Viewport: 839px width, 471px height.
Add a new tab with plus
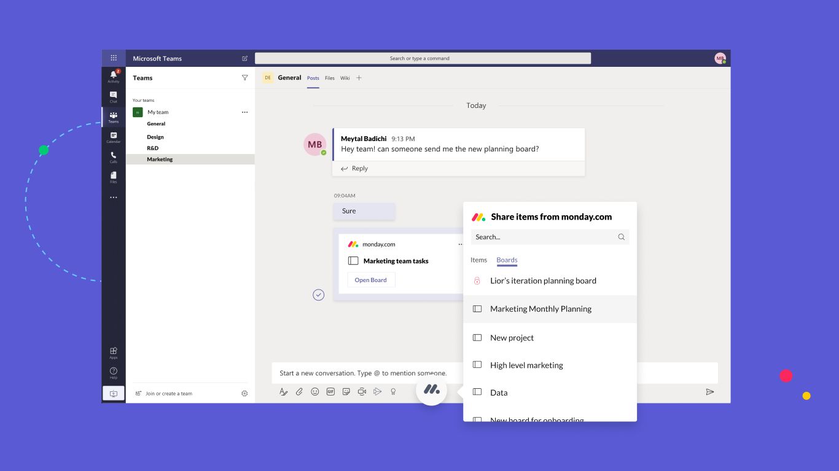pos(359,78)
